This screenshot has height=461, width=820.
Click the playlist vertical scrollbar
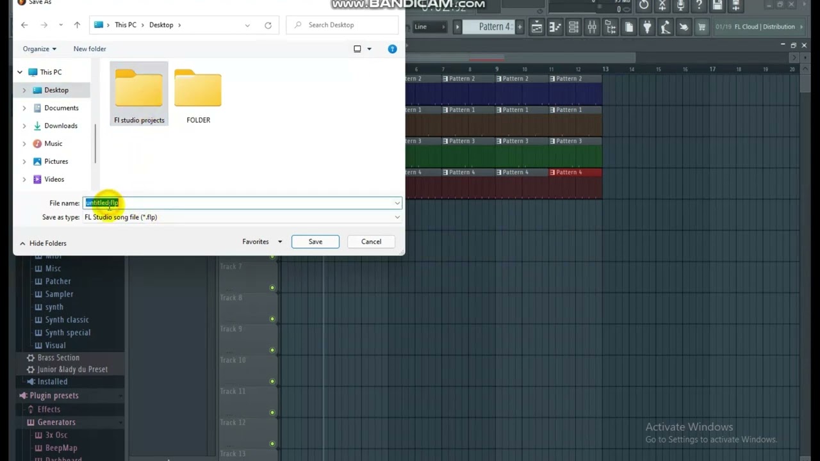(x=805, y=83)
